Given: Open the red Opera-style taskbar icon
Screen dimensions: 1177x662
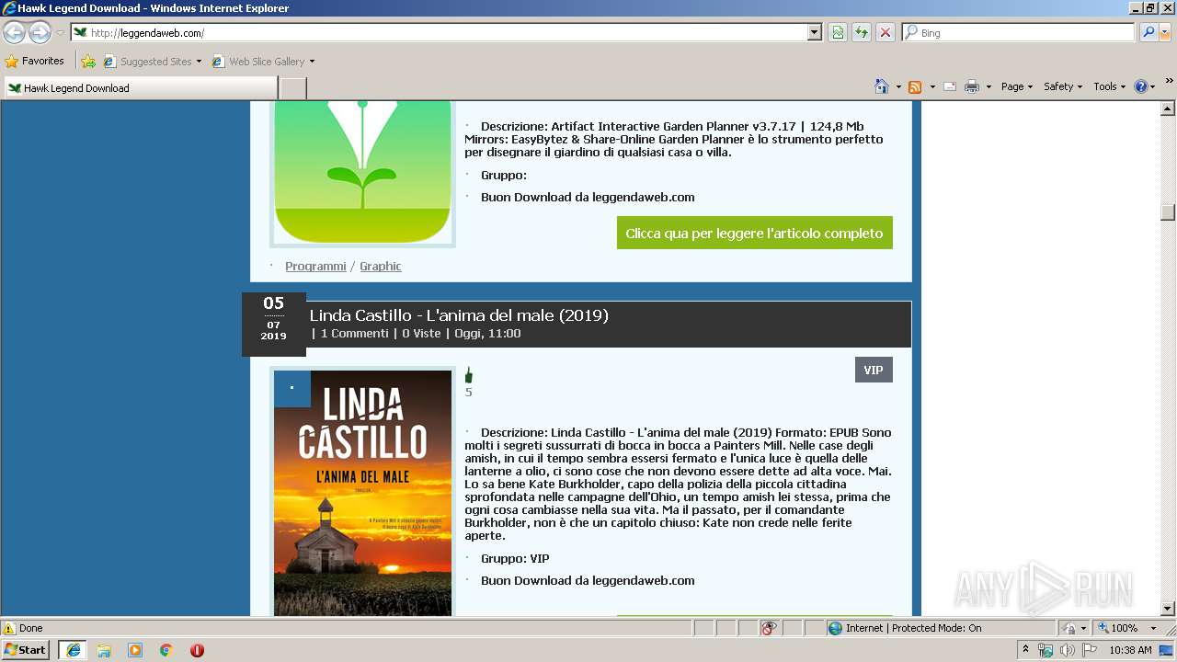Looking at the screenshot, I should coord(197,650).
